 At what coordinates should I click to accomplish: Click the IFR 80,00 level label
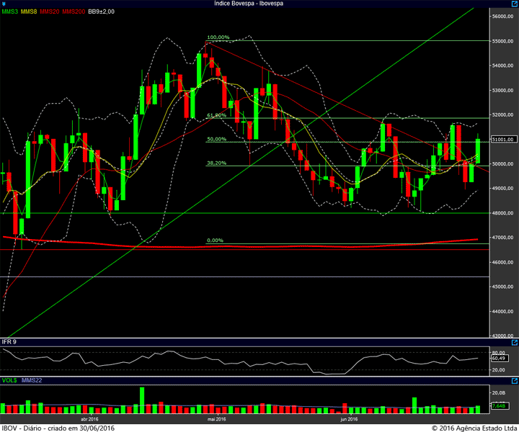pos(499,353)
